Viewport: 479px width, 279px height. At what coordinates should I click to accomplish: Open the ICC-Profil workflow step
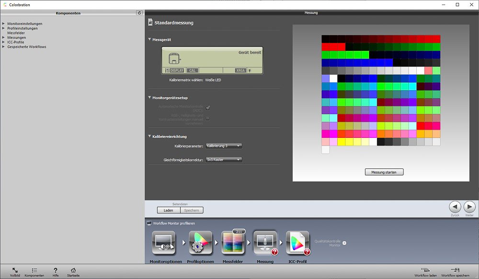297,243
